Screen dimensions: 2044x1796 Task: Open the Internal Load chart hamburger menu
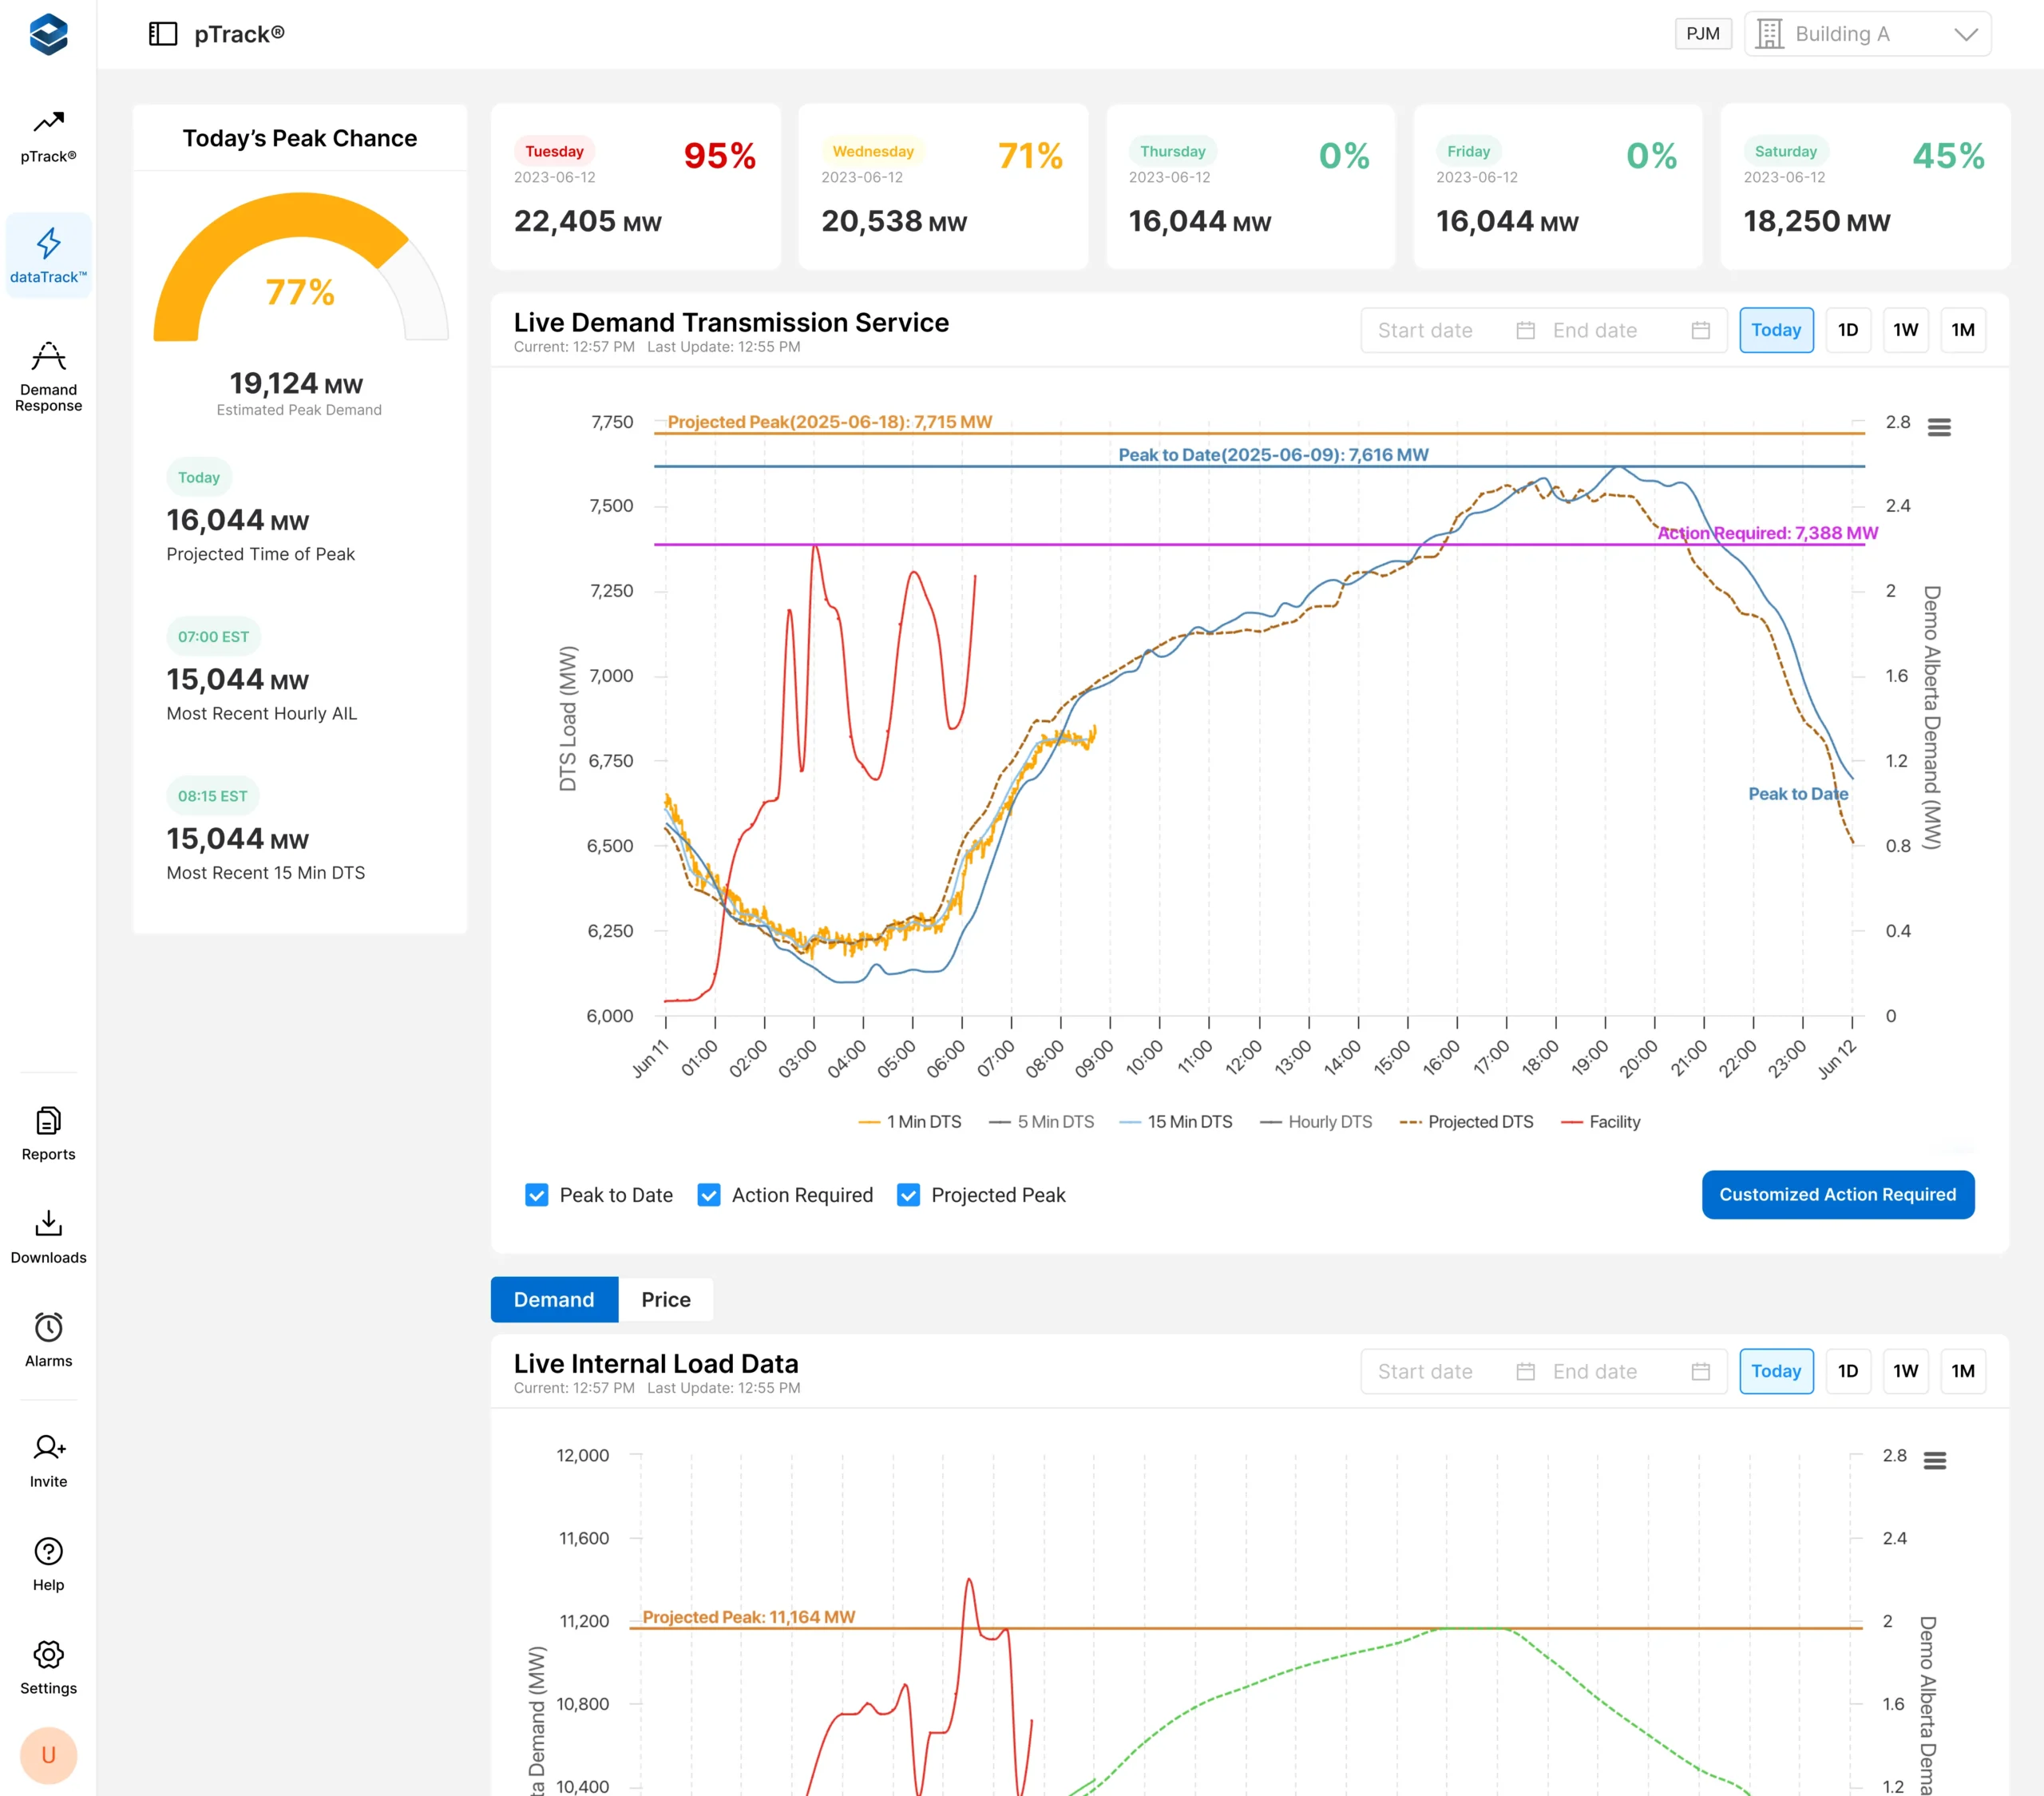pyautogui.click(x=1935, y=1461)
